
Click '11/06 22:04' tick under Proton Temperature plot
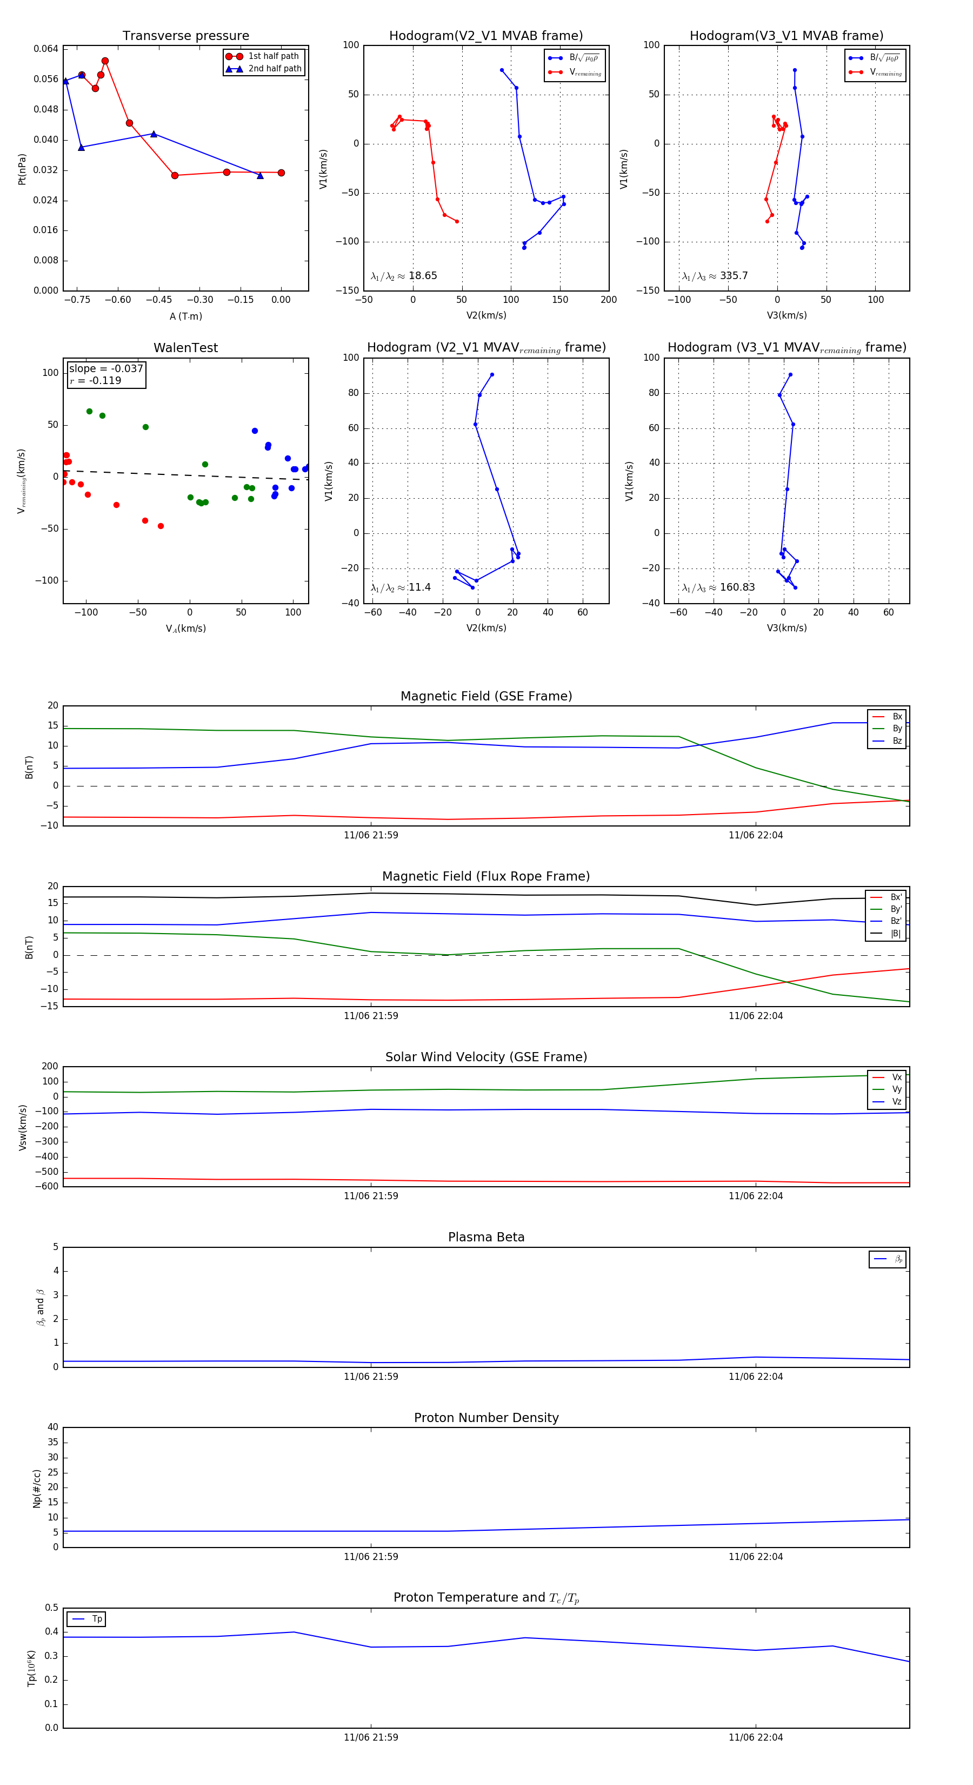[x=756, y=1737]
